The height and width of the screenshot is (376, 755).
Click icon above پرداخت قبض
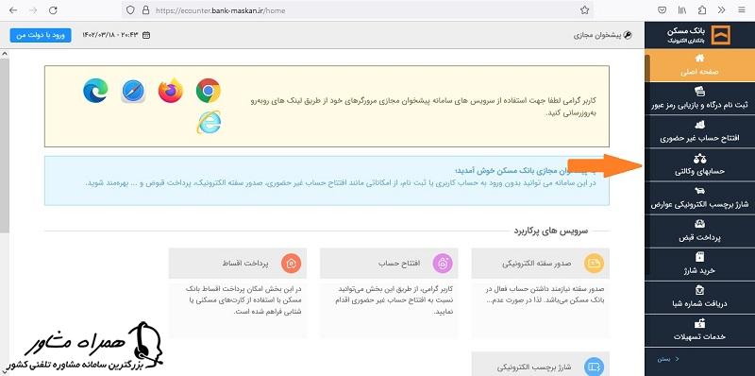click(x=700, y=224)
